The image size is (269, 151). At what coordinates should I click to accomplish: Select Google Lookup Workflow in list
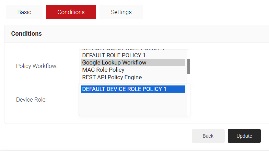tap(114, 62)
